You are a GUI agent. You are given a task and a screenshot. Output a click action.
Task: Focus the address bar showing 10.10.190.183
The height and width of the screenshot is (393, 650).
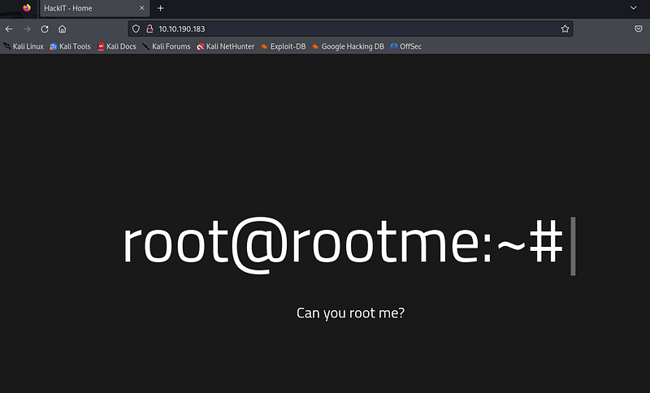(x=350, y=29)
